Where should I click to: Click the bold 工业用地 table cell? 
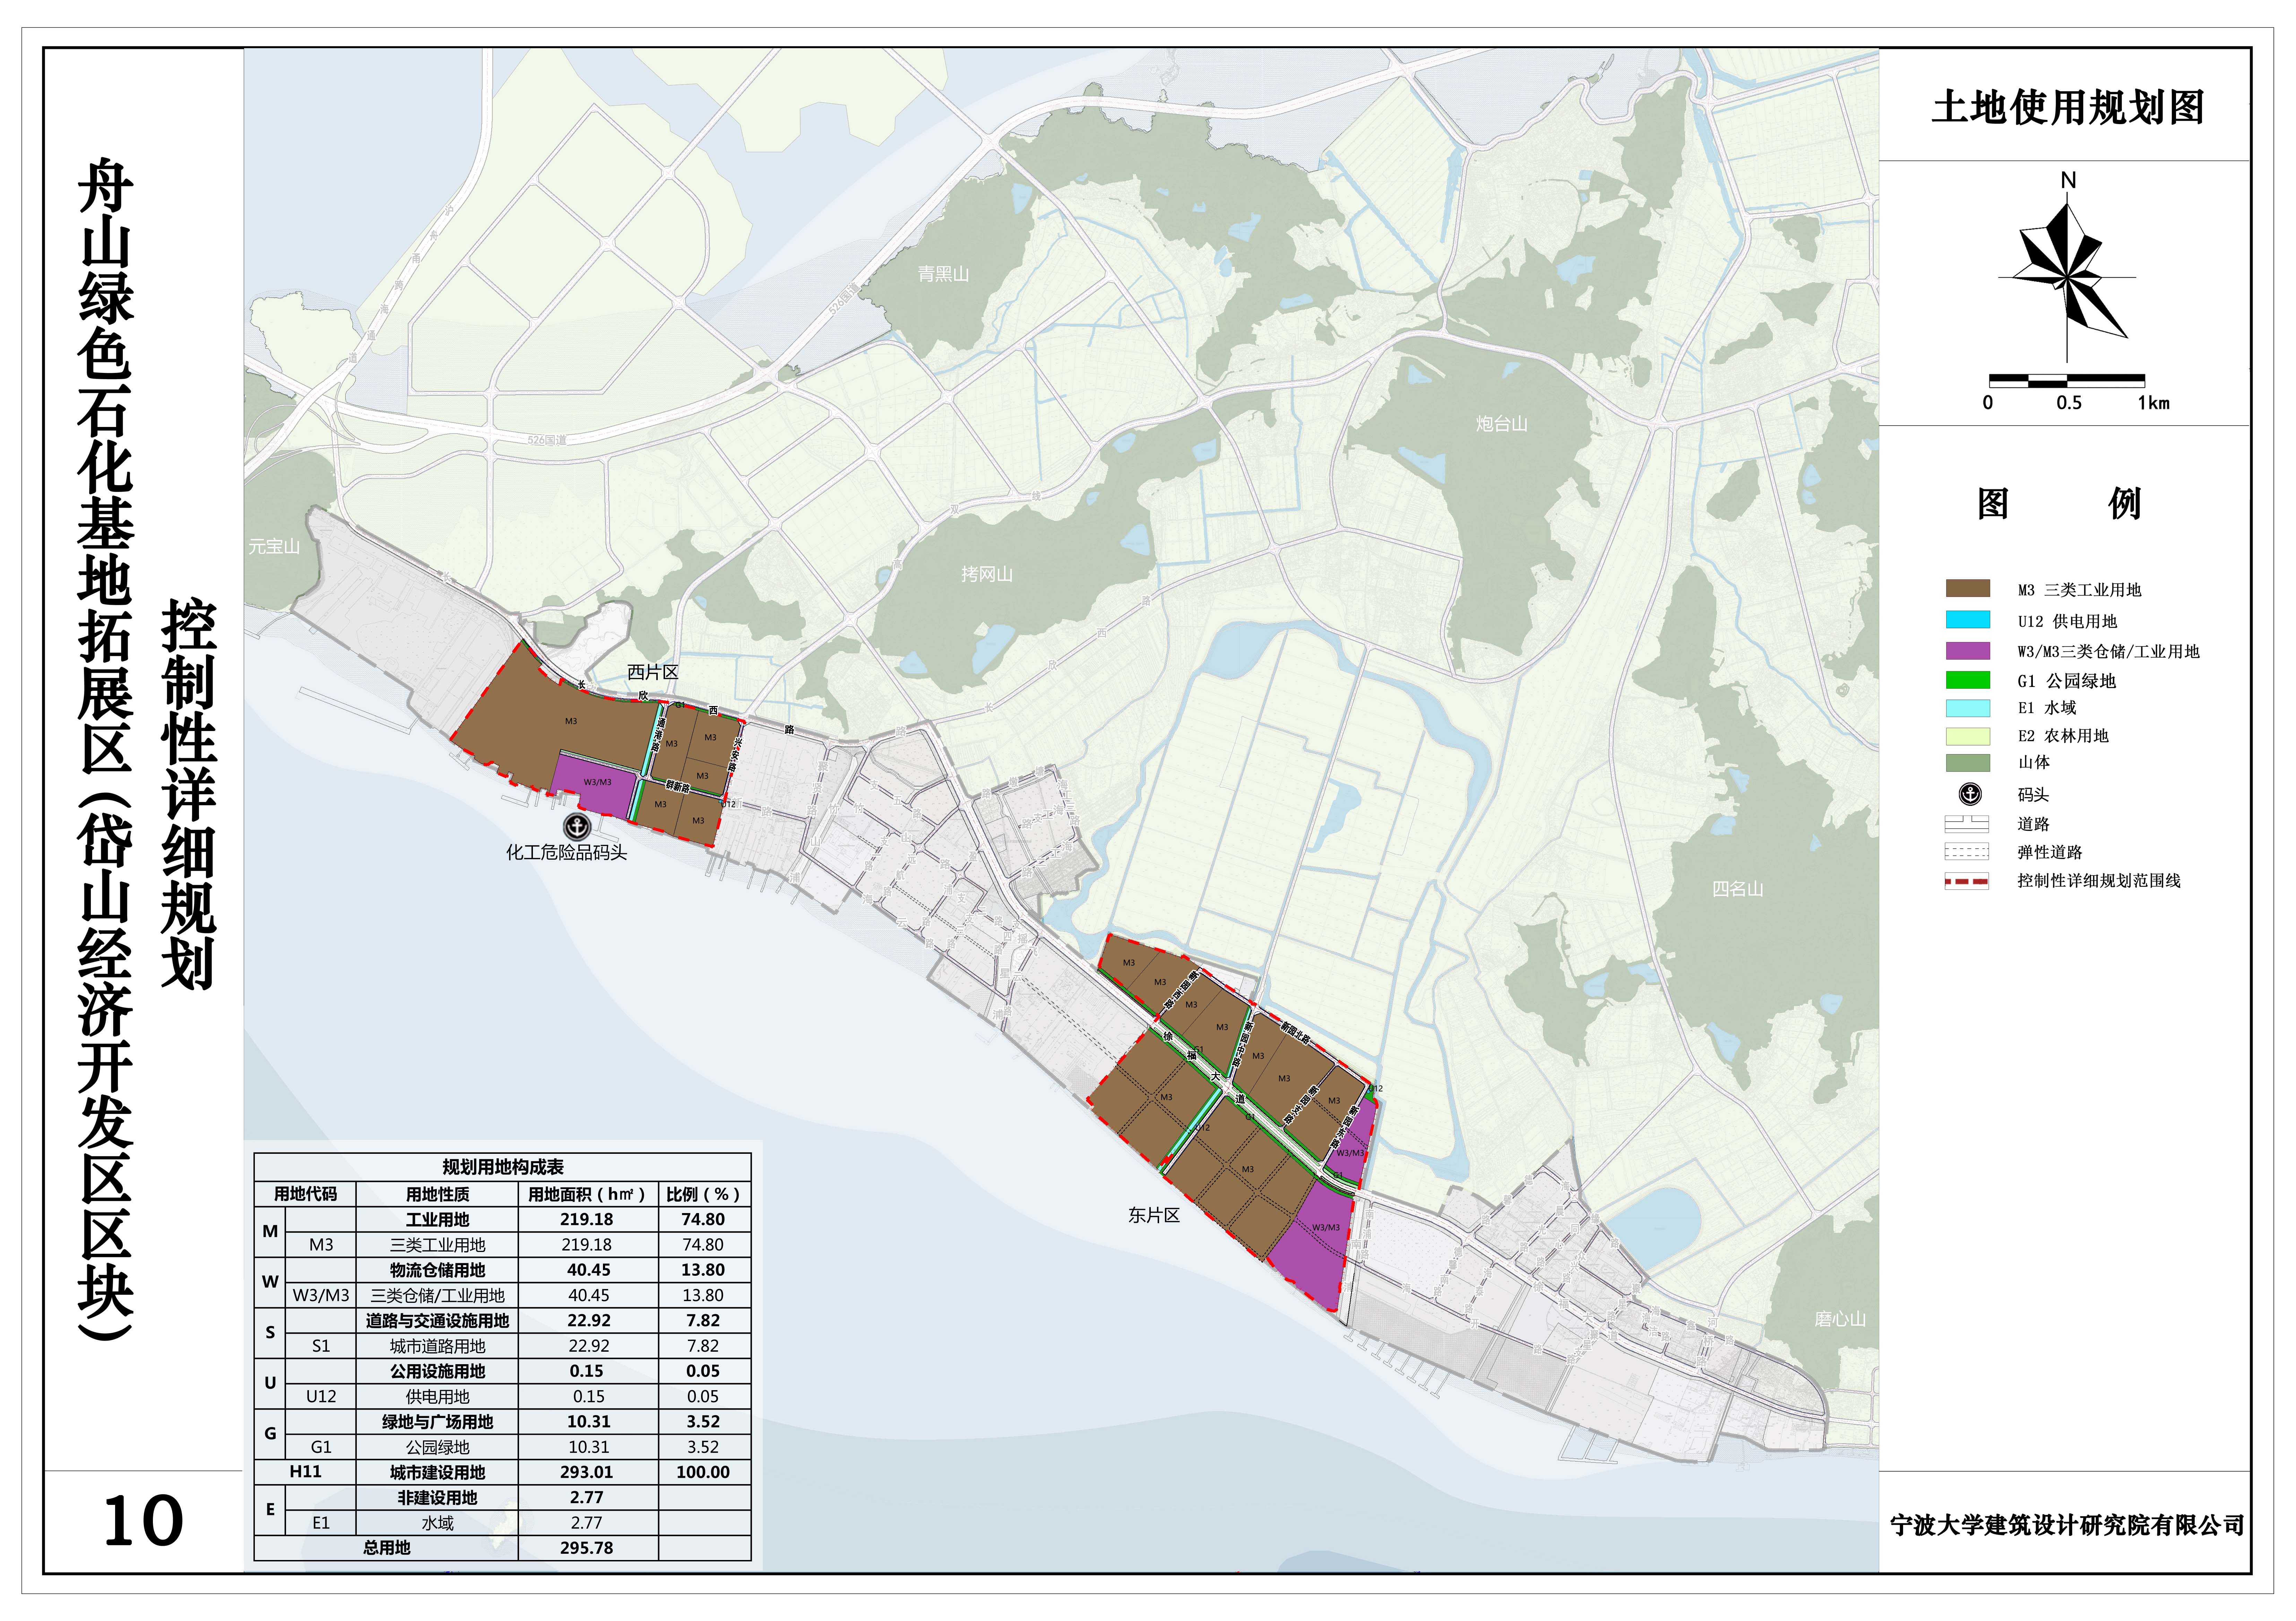click(x=437, y=1219)
